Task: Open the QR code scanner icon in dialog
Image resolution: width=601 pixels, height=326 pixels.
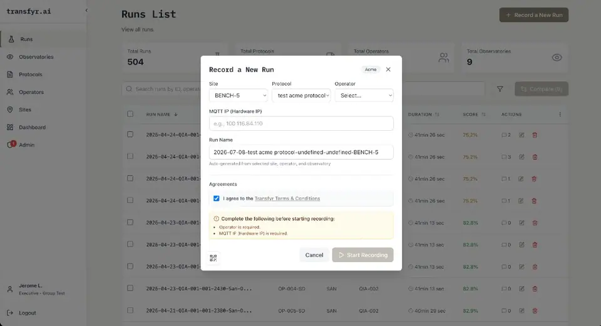Action: coord(213,258)
